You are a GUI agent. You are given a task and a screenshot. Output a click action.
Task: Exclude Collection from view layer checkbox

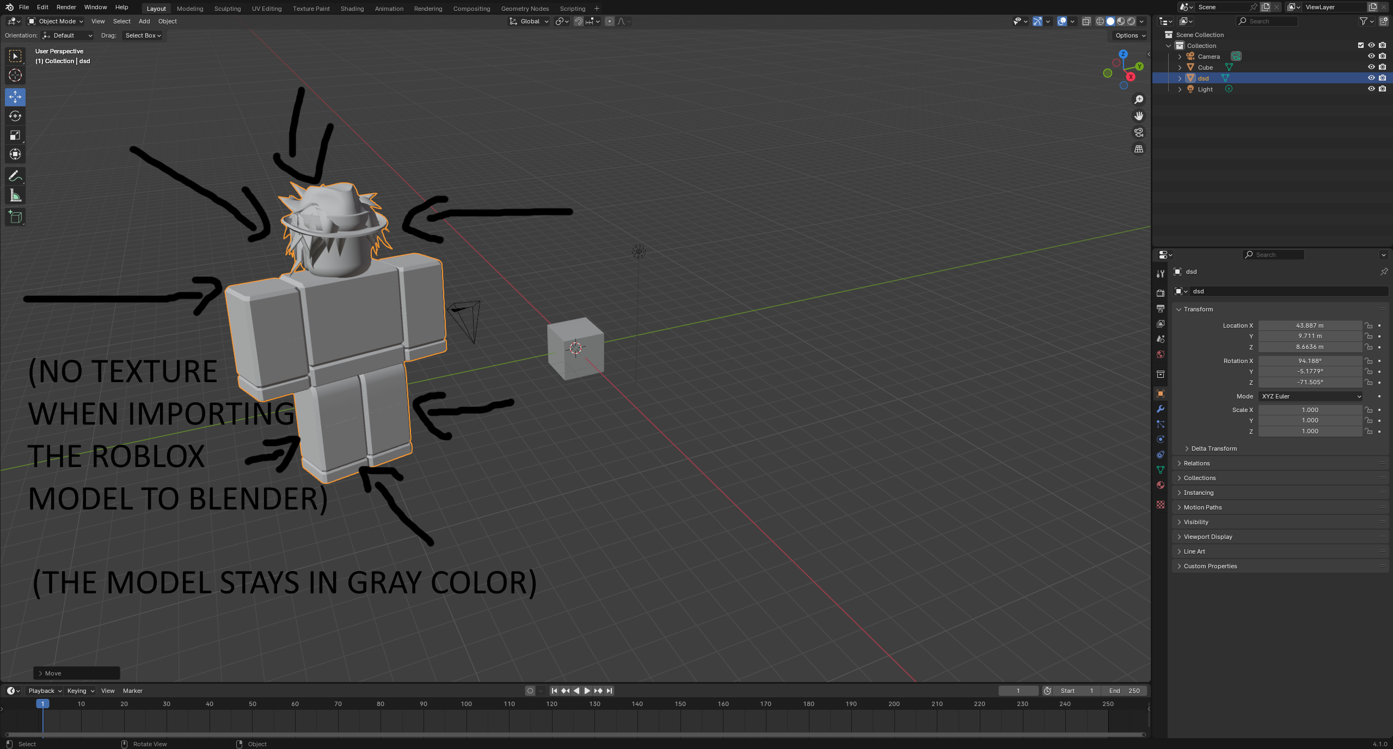(x=1361, y=45)
